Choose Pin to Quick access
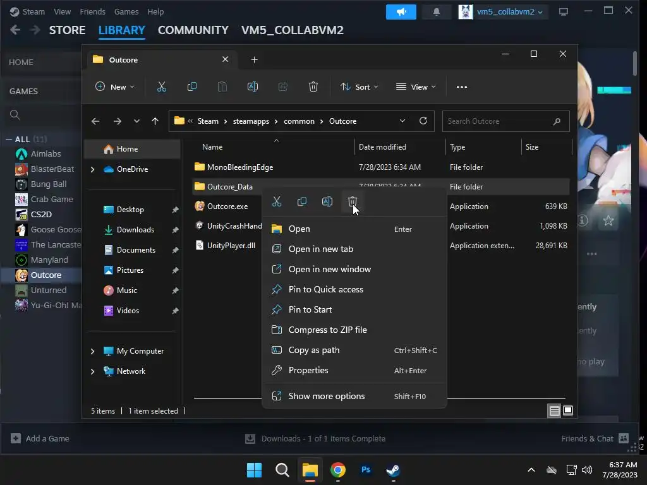This screenshot has height=485, width=647. [x=354, y=289]
